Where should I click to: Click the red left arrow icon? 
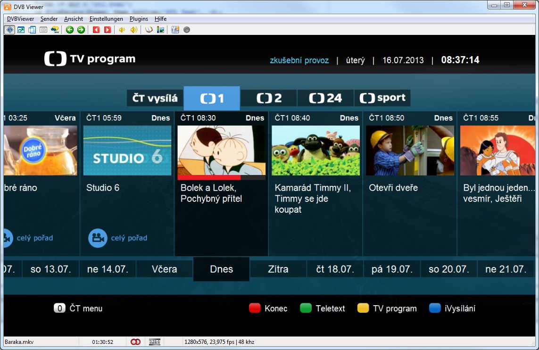(96, 30)
